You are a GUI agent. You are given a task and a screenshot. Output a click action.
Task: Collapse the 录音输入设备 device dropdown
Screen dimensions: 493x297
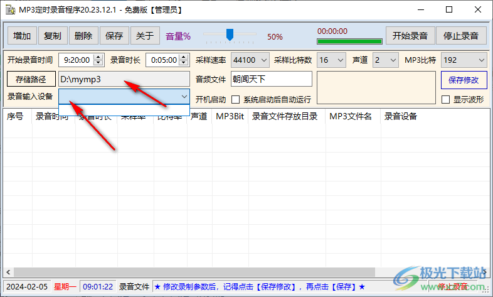184,97
